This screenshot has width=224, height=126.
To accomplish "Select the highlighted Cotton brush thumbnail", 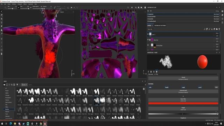I will [x=97, y=101].
